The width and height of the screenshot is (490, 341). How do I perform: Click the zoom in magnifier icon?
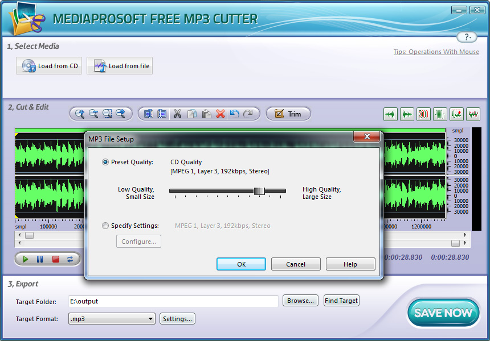tap(80, 114)
